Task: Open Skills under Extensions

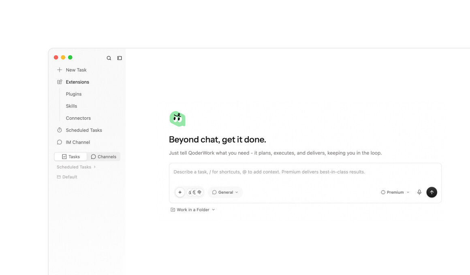Action: coord(71,106)
